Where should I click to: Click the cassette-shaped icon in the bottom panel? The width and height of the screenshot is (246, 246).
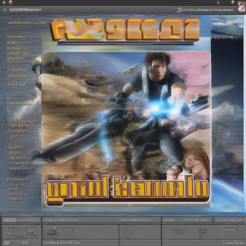click(x=230, y=232)
